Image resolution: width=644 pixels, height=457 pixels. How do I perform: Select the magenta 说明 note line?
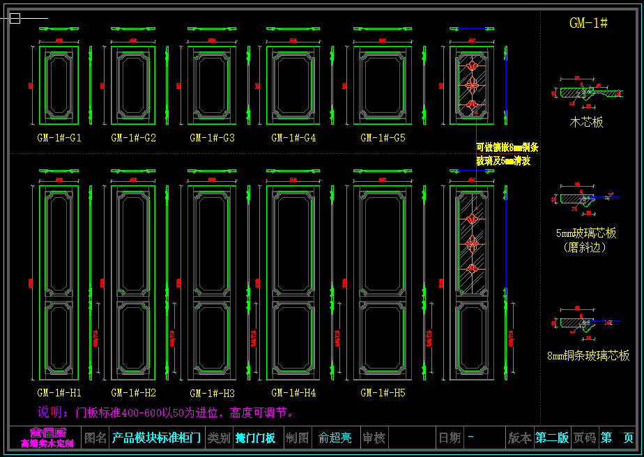click(165, 412)
